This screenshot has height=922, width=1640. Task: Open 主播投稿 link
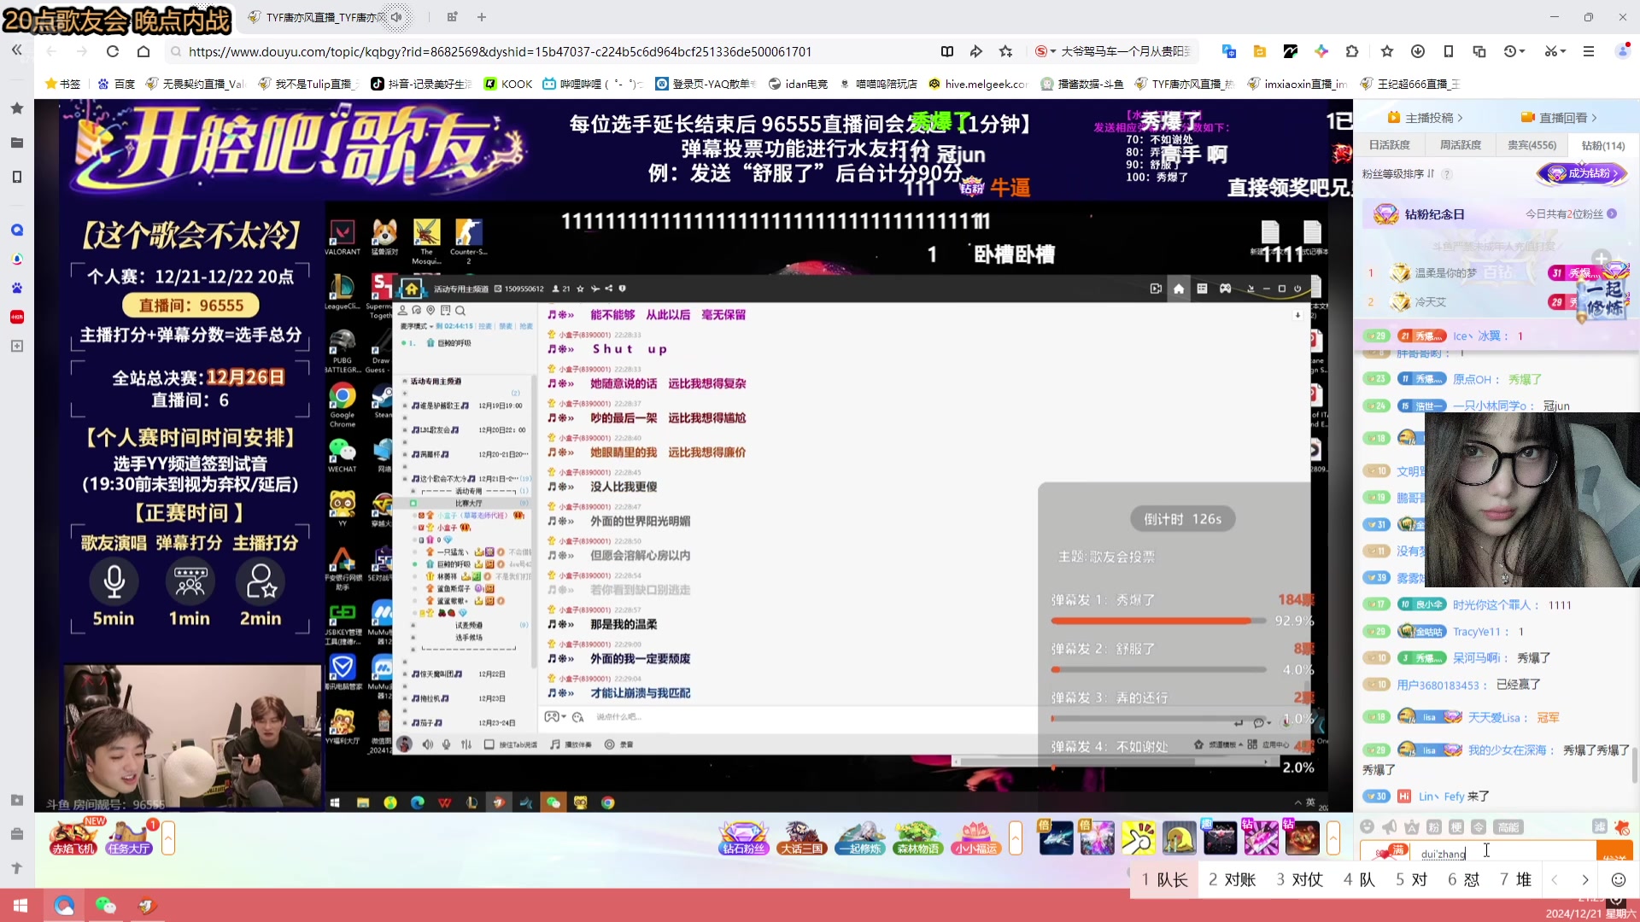[1425, 118]
